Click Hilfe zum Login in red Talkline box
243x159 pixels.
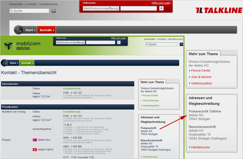click(x=161, y=3)
